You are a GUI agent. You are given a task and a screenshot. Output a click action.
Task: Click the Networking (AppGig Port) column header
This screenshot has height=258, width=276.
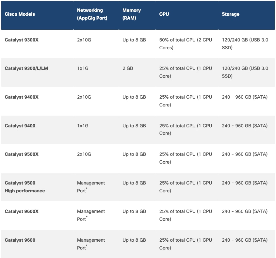[x=92, y=14]
